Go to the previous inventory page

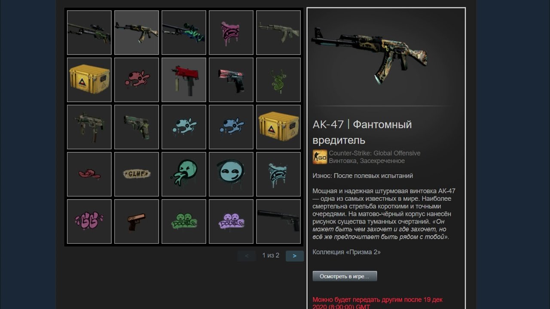247,256
